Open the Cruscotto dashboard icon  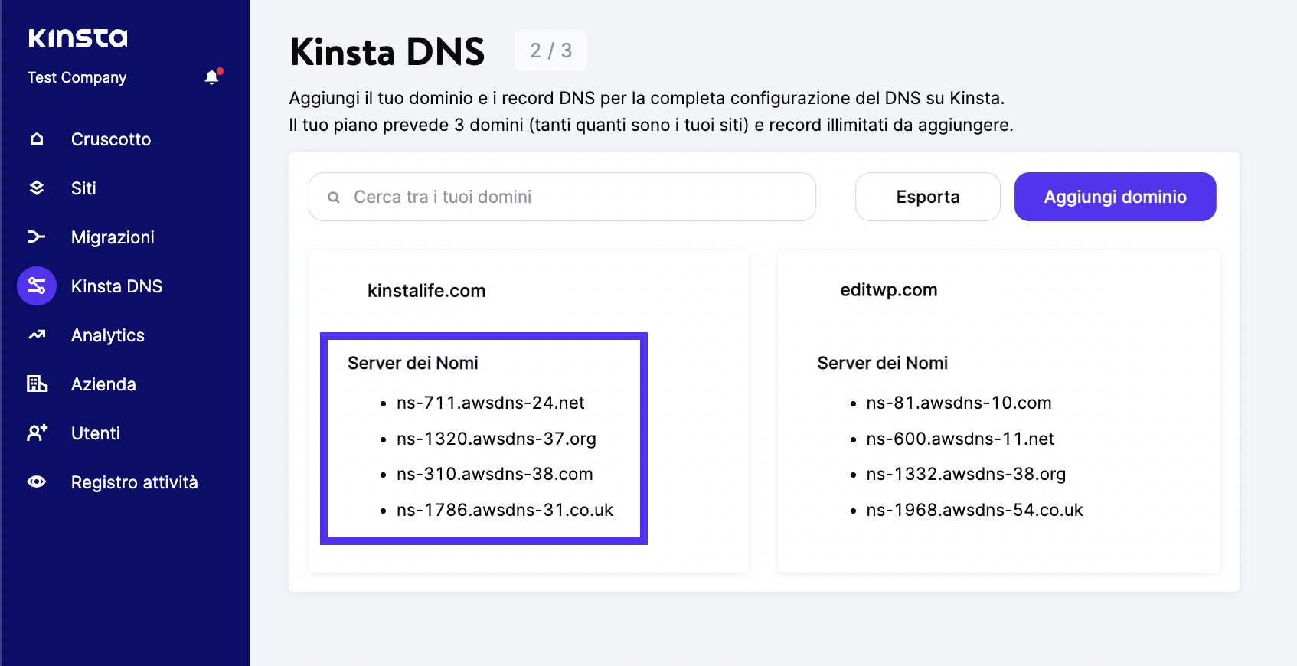click(x=37, y=139)
